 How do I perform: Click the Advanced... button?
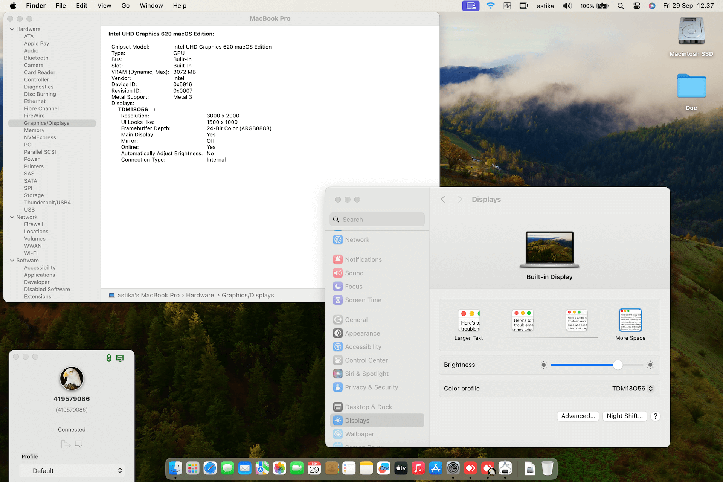[x=578, y=416]
